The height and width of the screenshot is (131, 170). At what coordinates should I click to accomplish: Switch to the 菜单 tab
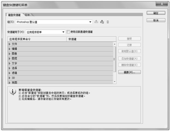click(x=27, y=14)
